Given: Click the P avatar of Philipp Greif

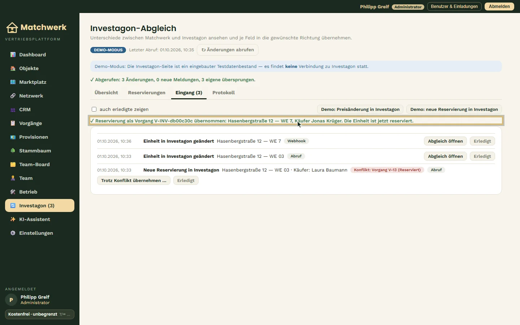Looking at the screenshot, I should (x=11, y=300).
